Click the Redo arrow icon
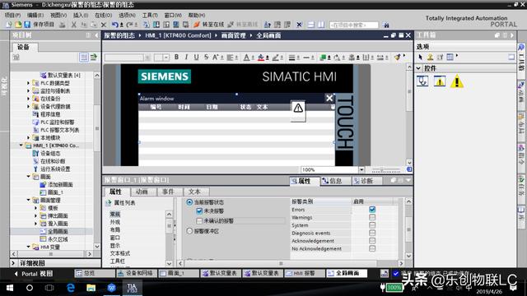 (129, 25)
